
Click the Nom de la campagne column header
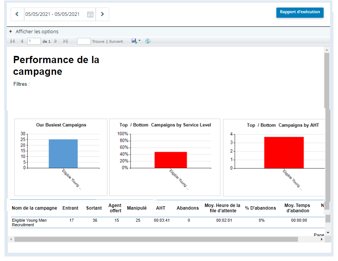34,208
